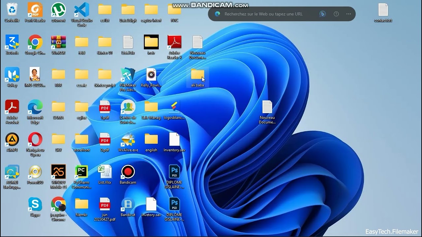Select the logosblanc file icon

coord(174,107)
